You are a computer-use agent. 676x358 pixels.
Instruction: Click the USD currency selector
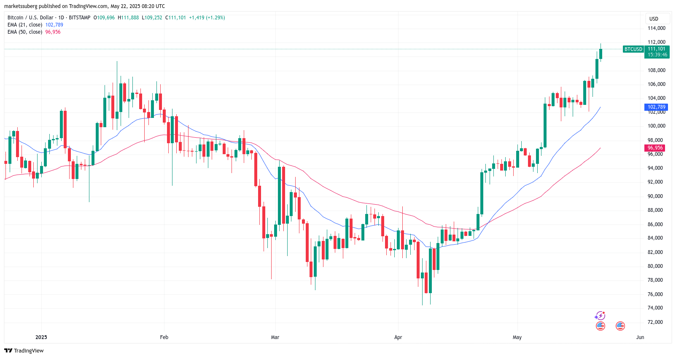(x=654, y=19)
